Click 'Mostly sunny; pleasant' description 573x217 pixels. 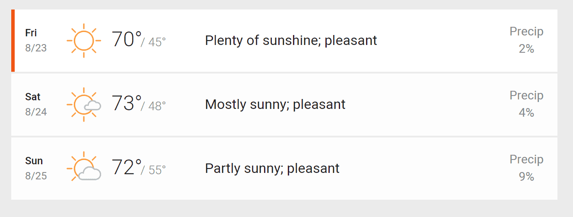pos(275,105)
